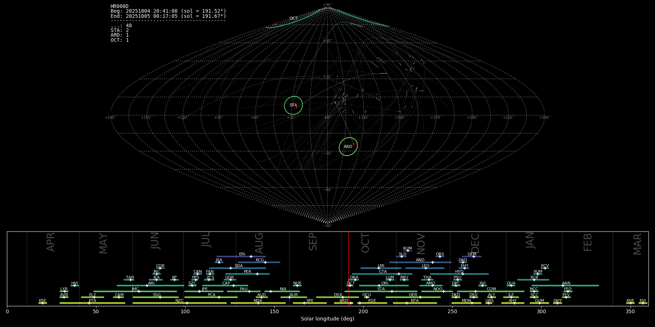655x327 pixels.
Task: Select the EVI shower marker in the timeline
Action: coord(643,303)
